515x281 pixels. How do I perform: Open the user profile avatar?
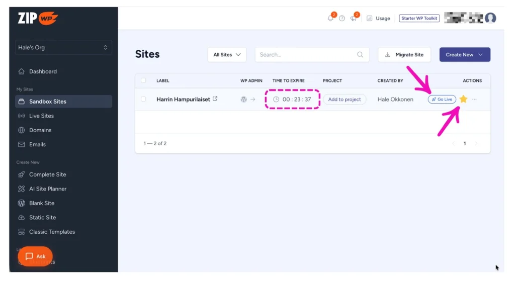coord(490,18)
